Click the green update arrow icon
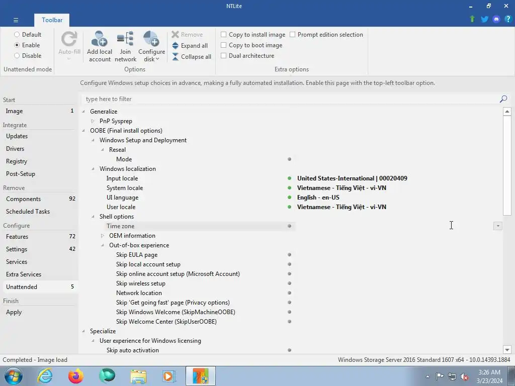515x386 pixels. click(x=472, y=19)
